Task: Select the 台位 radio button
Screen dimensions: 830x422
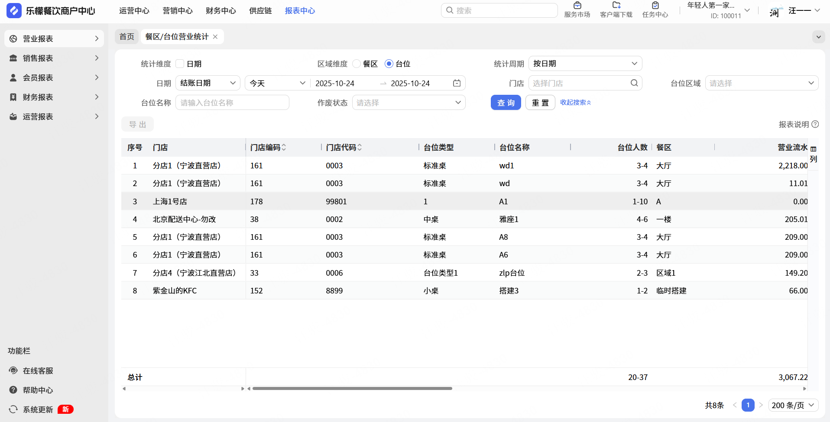Action: [389, 64]
